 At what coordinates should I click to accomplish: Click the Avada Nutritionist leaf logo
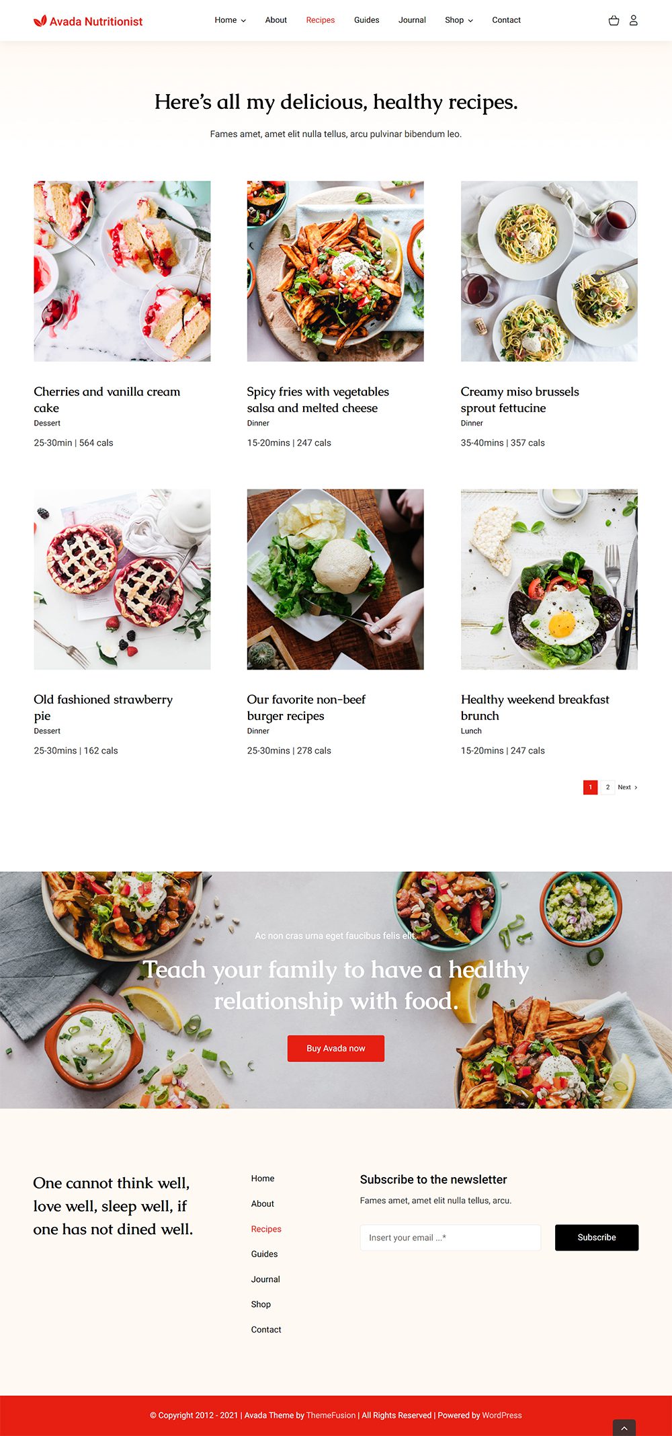[x=40, y=21]
